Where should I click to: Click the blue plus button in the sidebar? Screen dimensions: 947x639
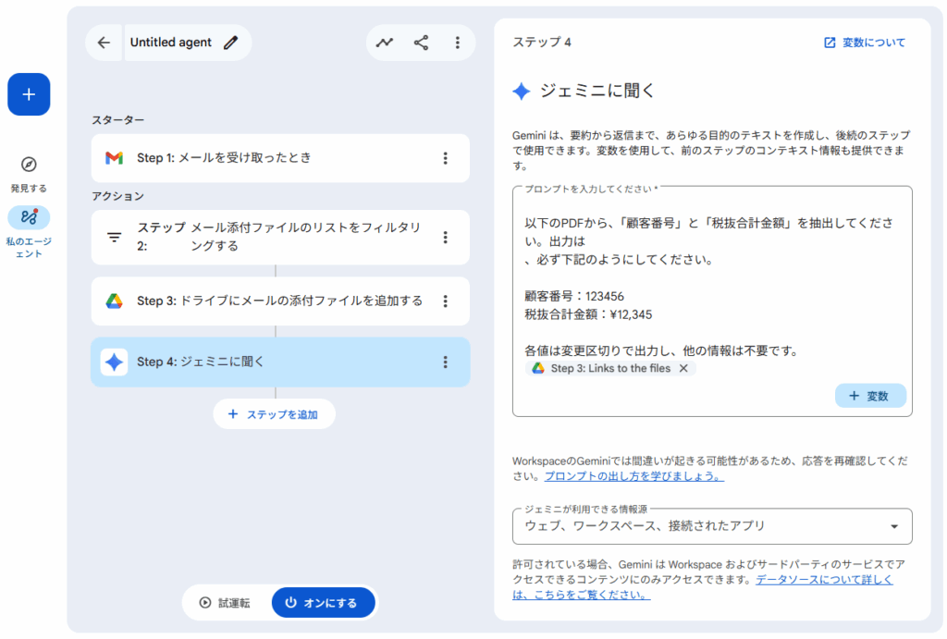(x=28, y=93)
